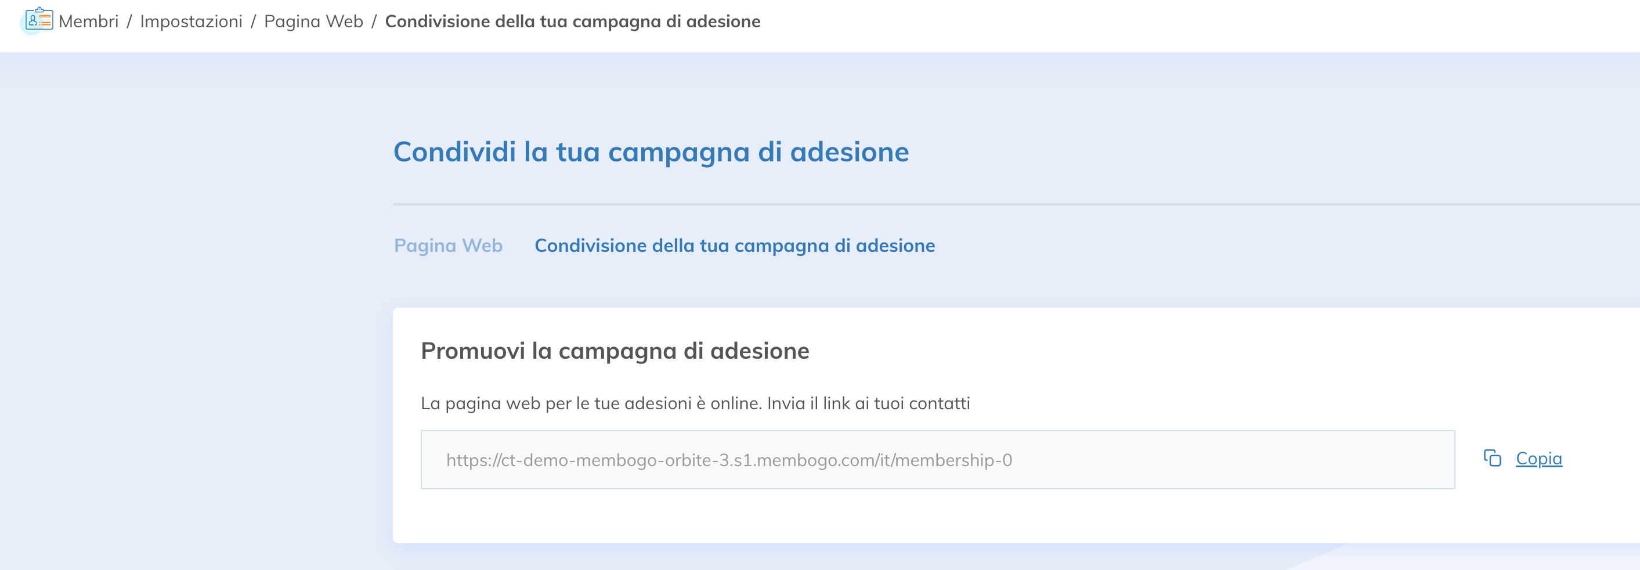This screenshot has height=570, width=1640.
Task: Click the Members module icon in breadcrumb
Action: click(38, 20)
